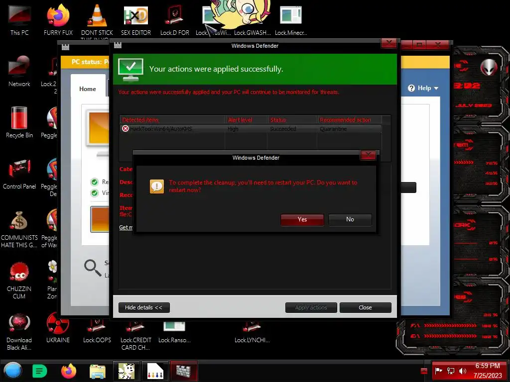Open File Explorer from the taskbar
The height and width of the screenshot is (382, 510).
[x=98, y=372]
